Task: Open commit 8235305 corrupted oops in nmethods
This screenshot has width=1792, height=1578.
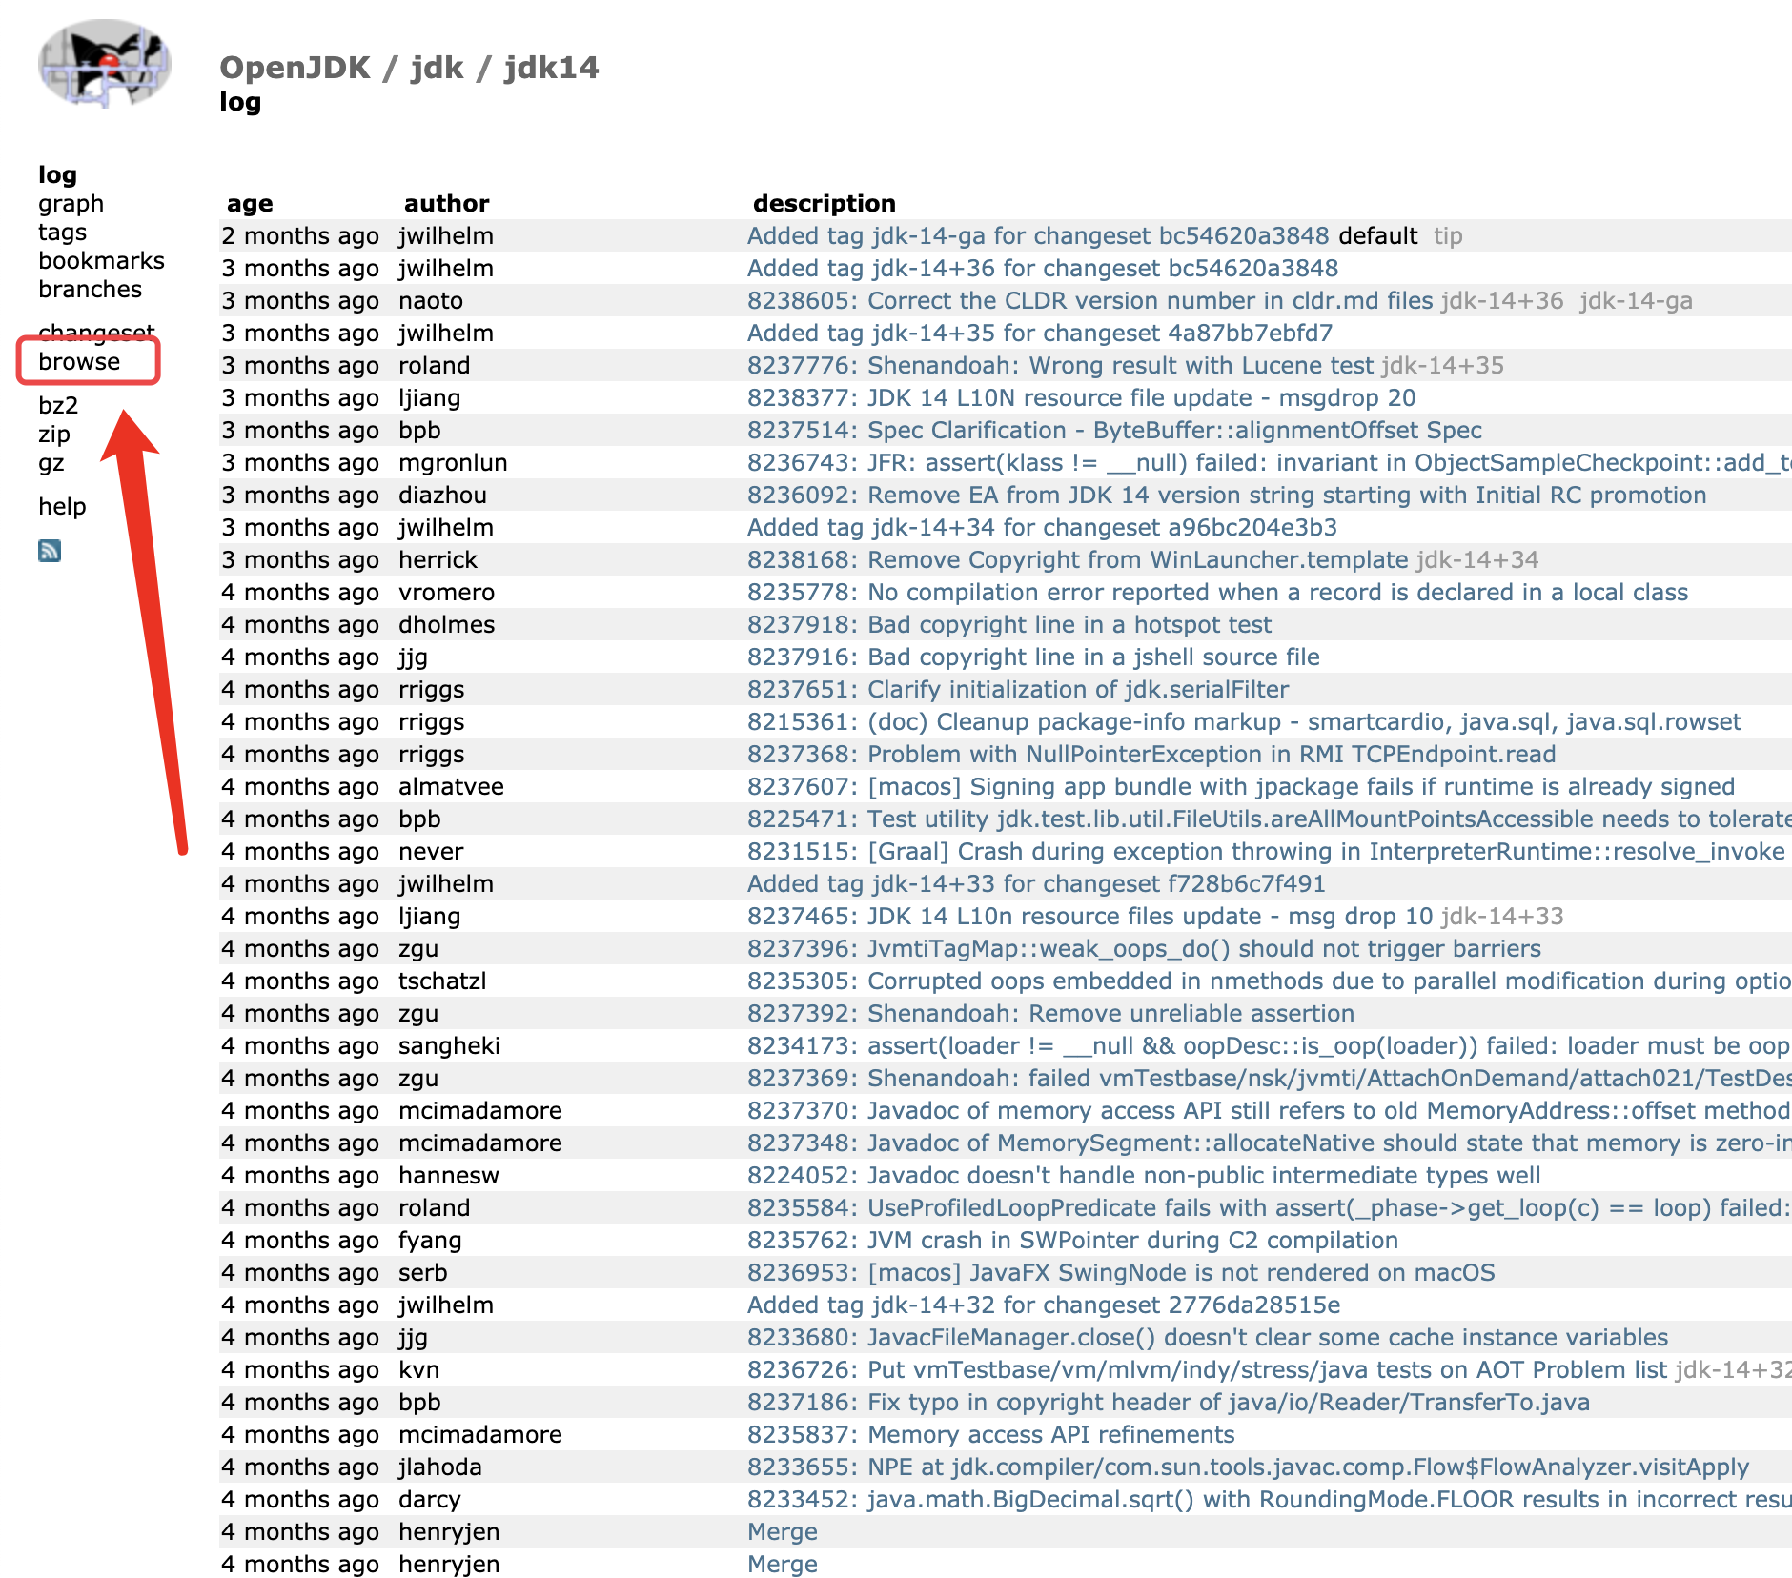Action: pos(1270,981)
